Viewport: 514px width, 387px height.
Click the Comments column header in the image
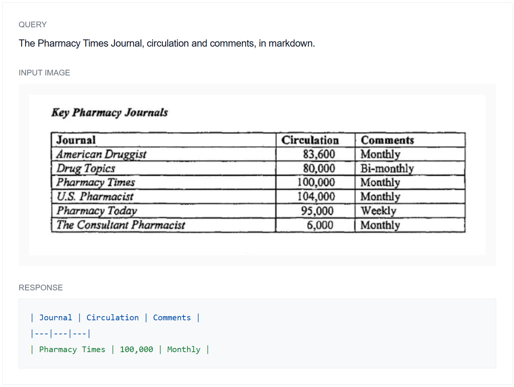click(x=387, y=140)
